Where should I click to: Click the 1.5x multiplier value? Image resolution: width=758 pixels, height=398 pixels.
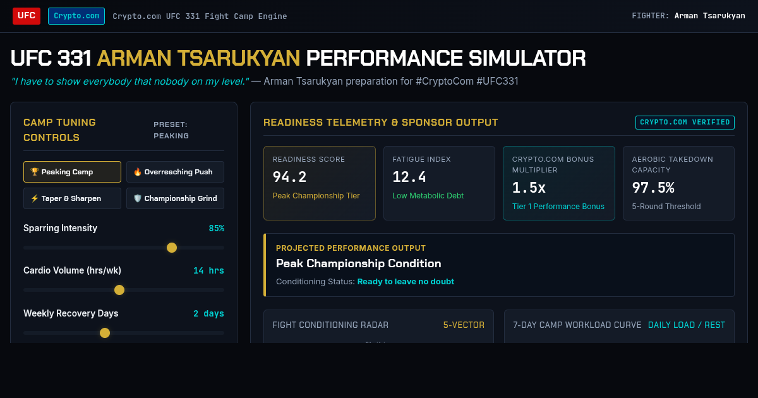click(529, 188)
